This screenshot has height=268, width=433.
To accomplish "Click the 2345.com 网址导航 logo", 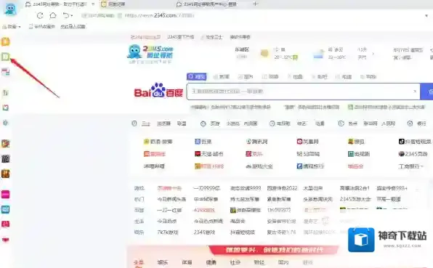I will (150, 54).
